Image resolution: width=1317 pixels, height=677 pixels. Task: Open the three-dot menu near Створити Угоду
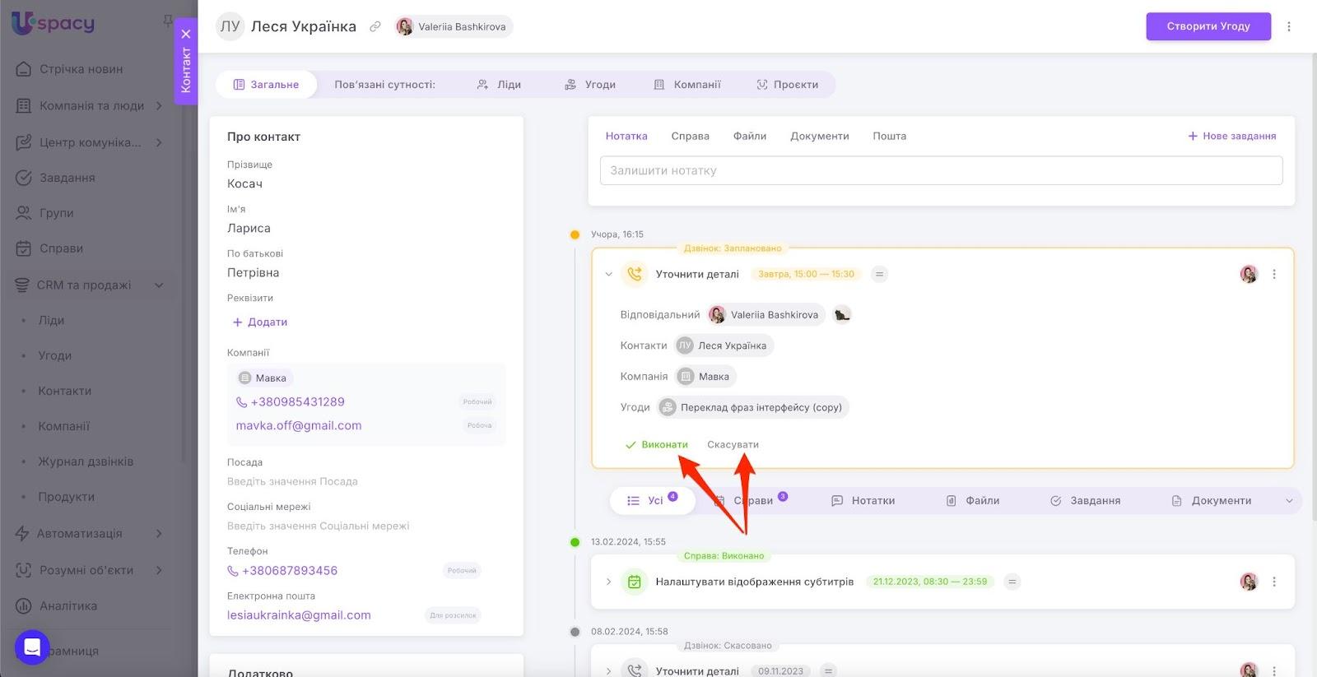(x=1289, y=26)
